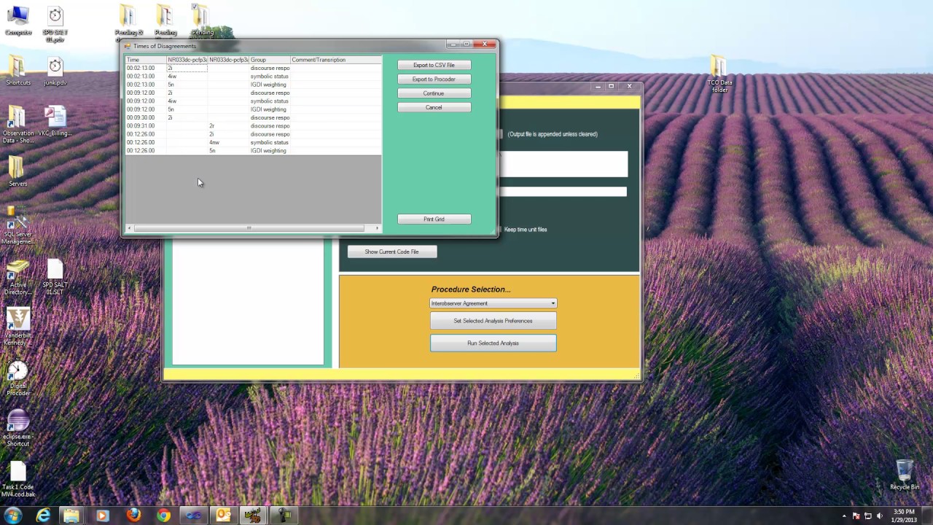Screen dimensions: 933x525
Task: Open Firefox from the taskbar
Action: 133,516
